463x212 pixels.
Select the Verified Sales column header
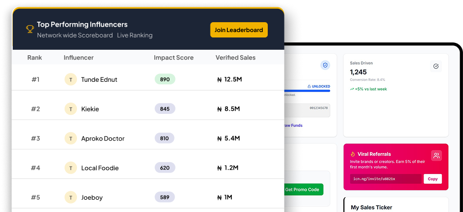[235, 58]
